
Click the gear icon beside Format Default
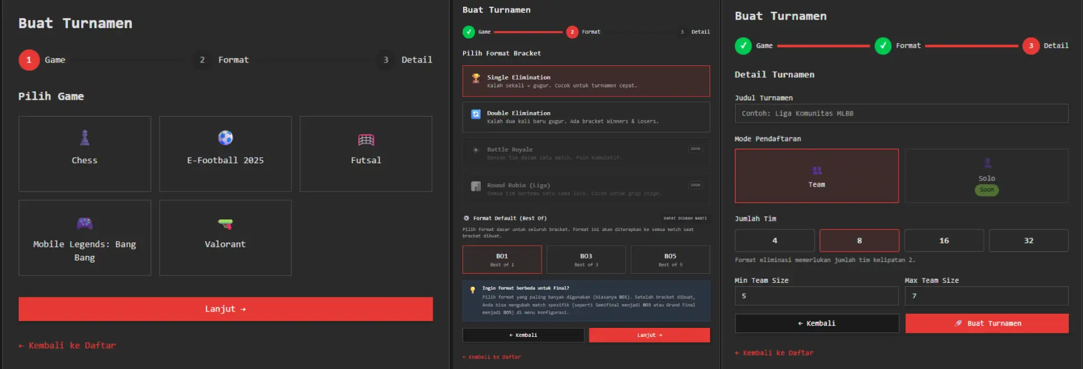[x=466, y=218]
